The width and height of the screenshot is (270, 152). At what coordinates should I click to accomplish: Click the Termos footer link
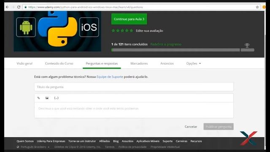click(110, 147)
